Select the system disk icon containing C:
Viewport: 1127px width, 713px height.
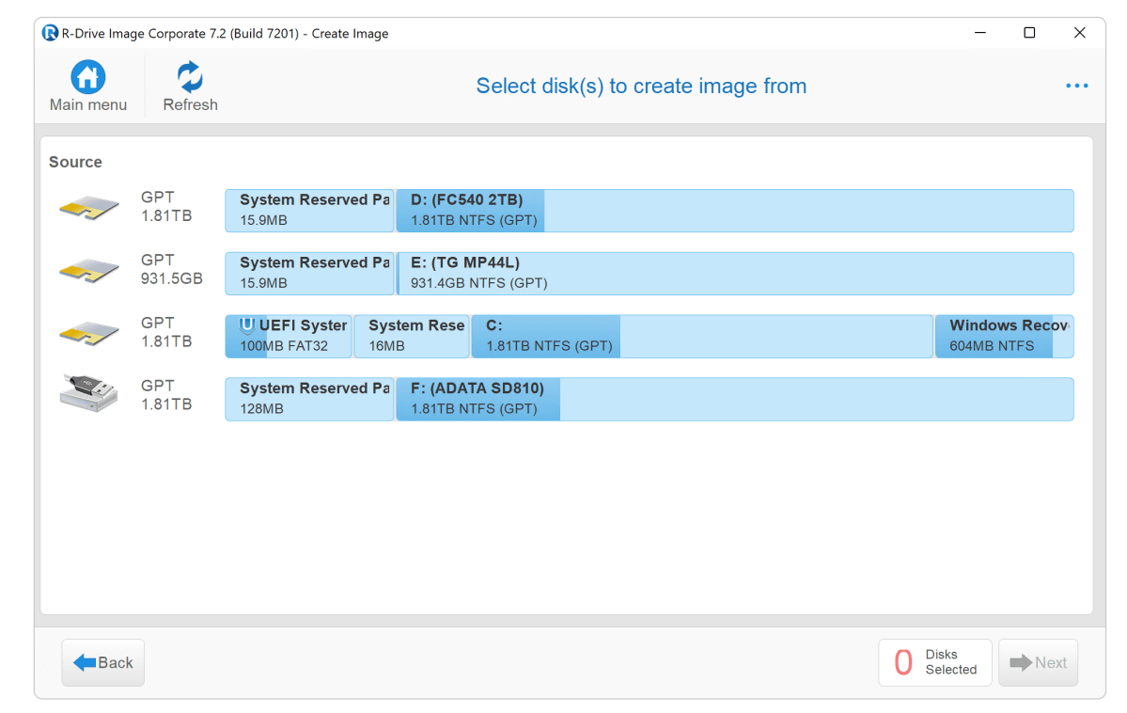(x=89, y=335)
